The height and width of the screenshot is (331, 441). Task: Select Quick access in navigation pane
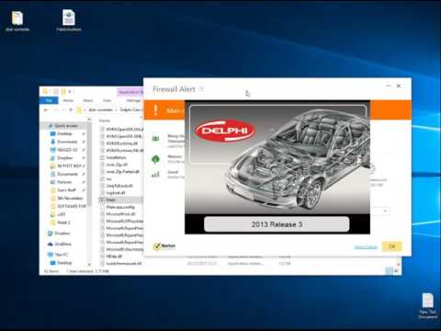(66, 126)
